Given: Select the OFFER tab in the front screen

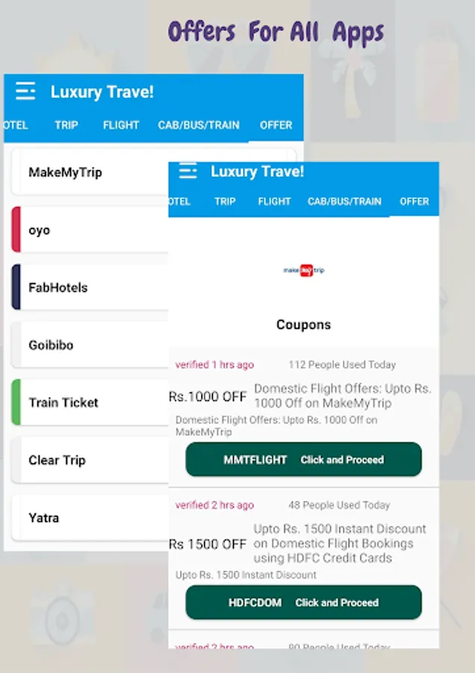Looking at the screenshot, I should coord(414,201).
